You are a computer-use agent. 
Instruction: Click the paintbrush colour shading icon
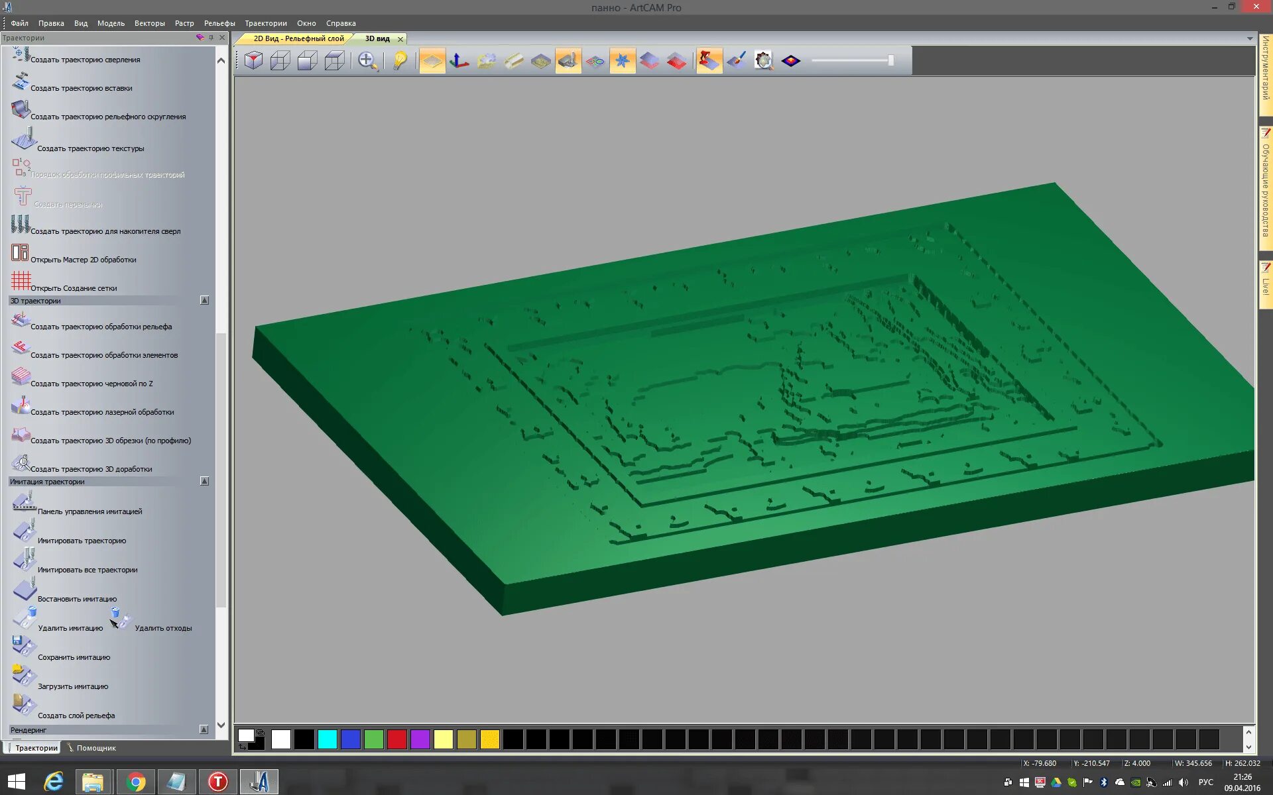click(736, 61)
